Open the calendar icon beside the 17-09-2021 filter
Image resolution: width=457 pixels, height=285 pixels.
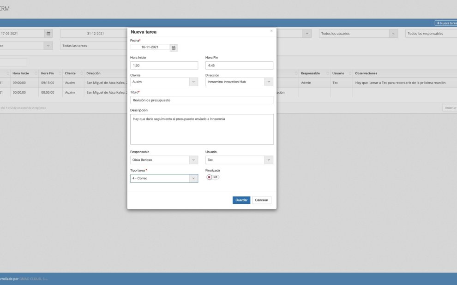[x=48, y=34]
